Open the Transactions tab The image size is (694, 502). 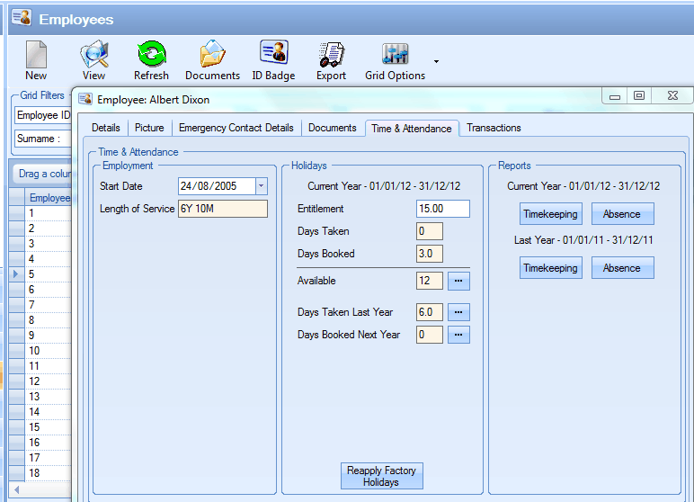(x=494, y=128)
